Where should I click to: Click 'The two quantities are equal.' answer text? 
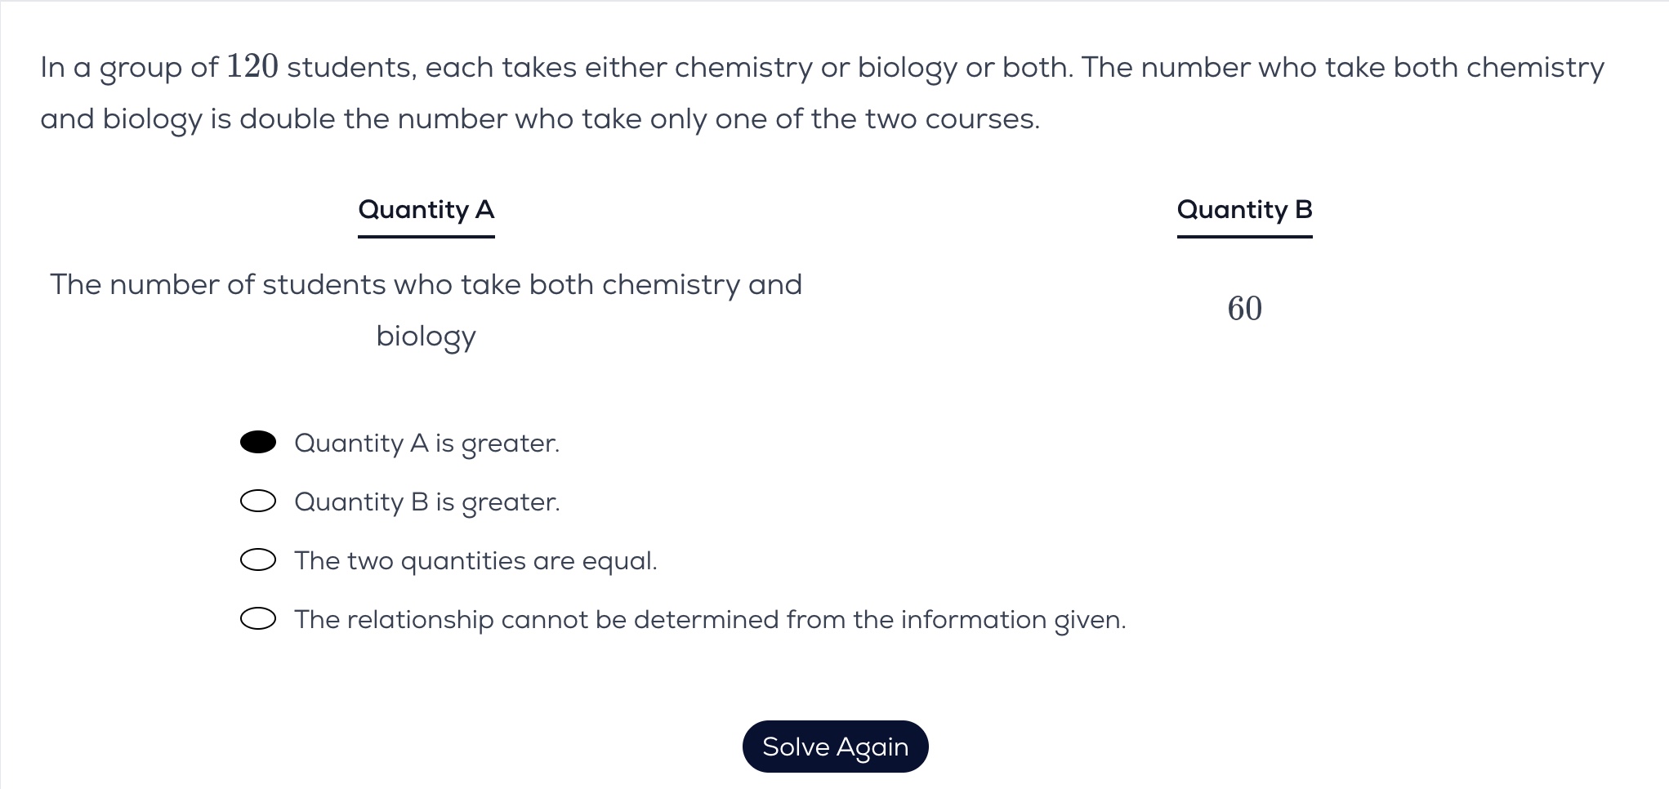[475, 561]
